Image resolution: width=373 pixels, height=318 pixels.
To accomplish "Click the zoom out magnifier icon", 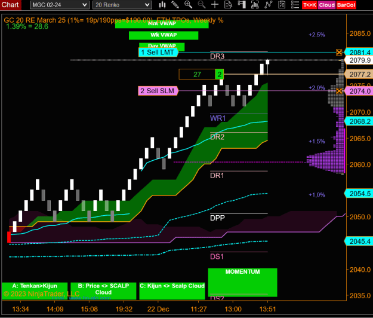I will tap(202, 5).
